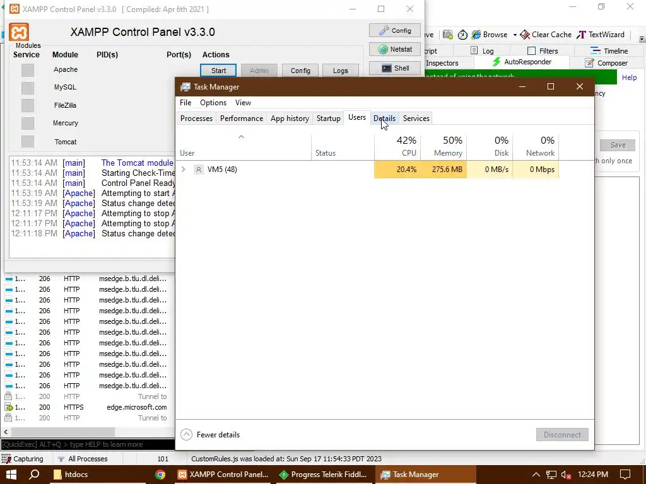
Task: Switch to XAMPP Control Panel taskbar button
Action: (223, 475)
